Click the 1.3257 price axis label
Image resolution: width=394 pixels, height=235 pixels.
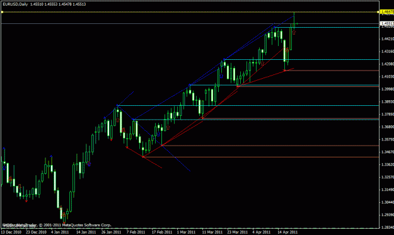click(388, 177)
